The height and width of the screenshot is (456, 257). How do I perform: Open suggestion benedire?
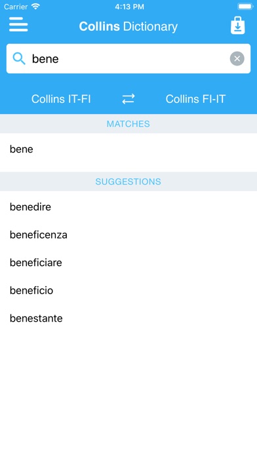click(x=128, y=207)
